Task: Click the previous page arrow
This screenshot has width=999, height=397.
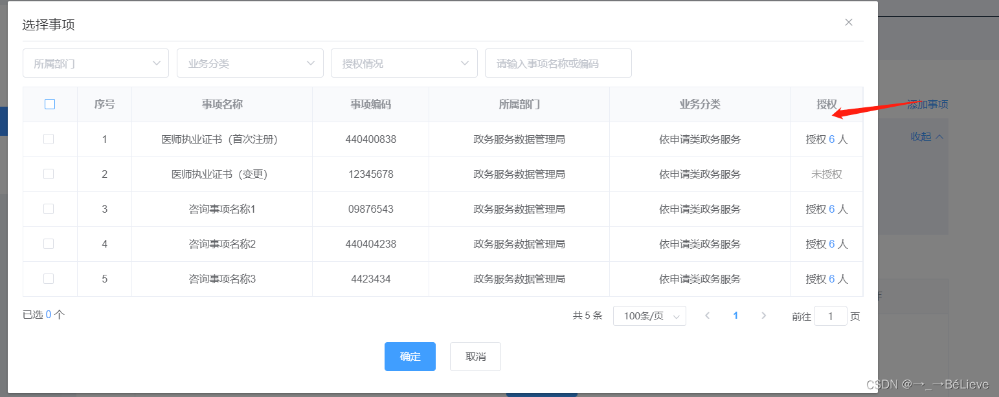Action: 707,316
